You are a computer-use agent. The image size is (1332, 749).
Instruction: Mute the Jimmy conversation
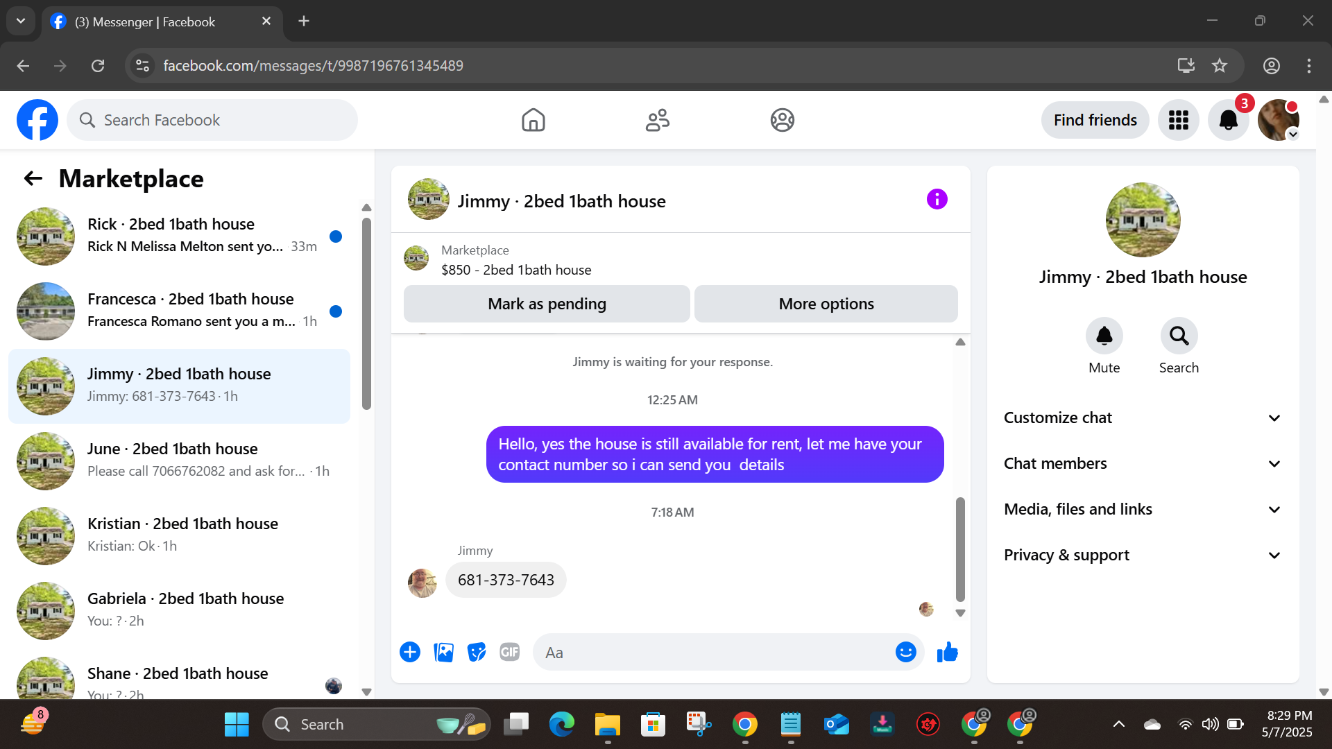click(x=1104, y=336)
